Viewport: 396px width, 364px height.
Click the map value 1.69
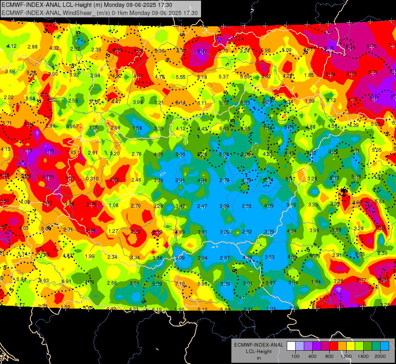(309, 101)
